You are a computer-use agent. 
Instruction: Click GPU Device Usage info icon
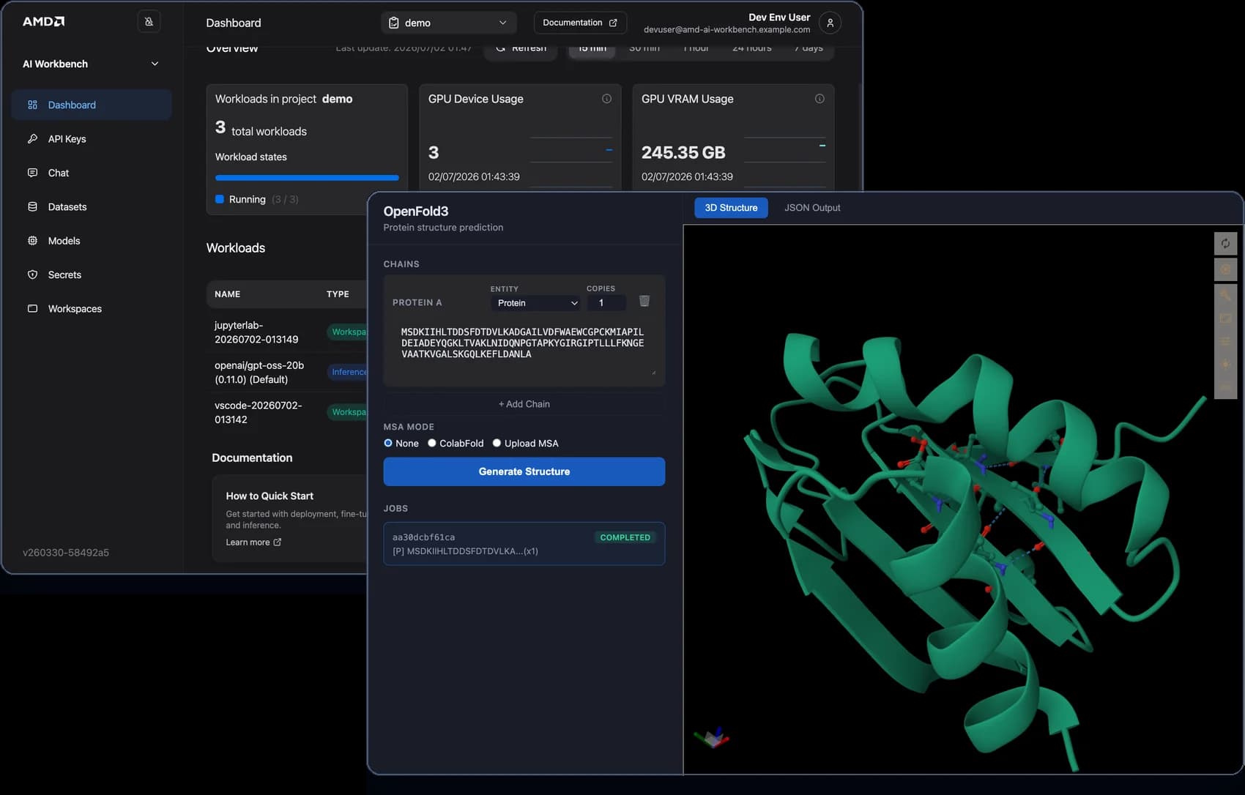pos(606,99)
